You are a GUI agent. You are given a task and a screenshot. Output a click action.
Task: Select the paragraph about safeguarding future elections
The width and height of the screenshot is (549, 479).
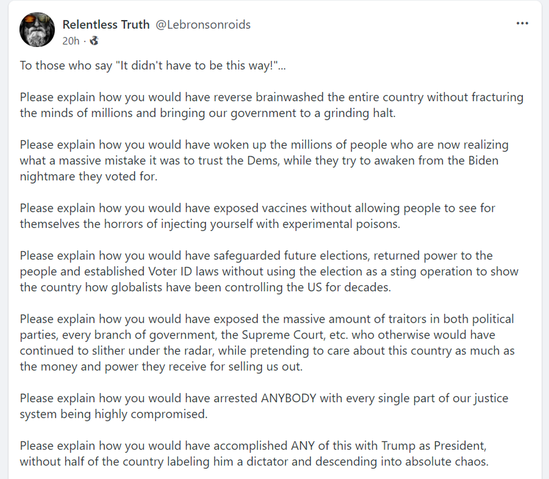coord(269,271)
